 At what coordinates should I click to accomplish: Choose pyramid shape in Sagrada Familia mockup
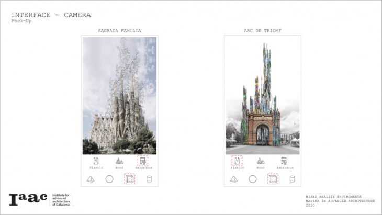89,179
